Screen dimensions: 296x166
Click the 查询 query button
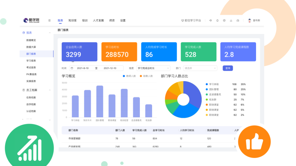pyautogui.click(x=228, y=68)
